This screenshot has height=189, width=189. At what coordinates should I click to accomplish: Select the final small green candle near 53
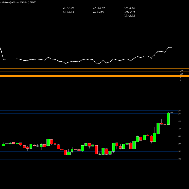coord(172,113)
